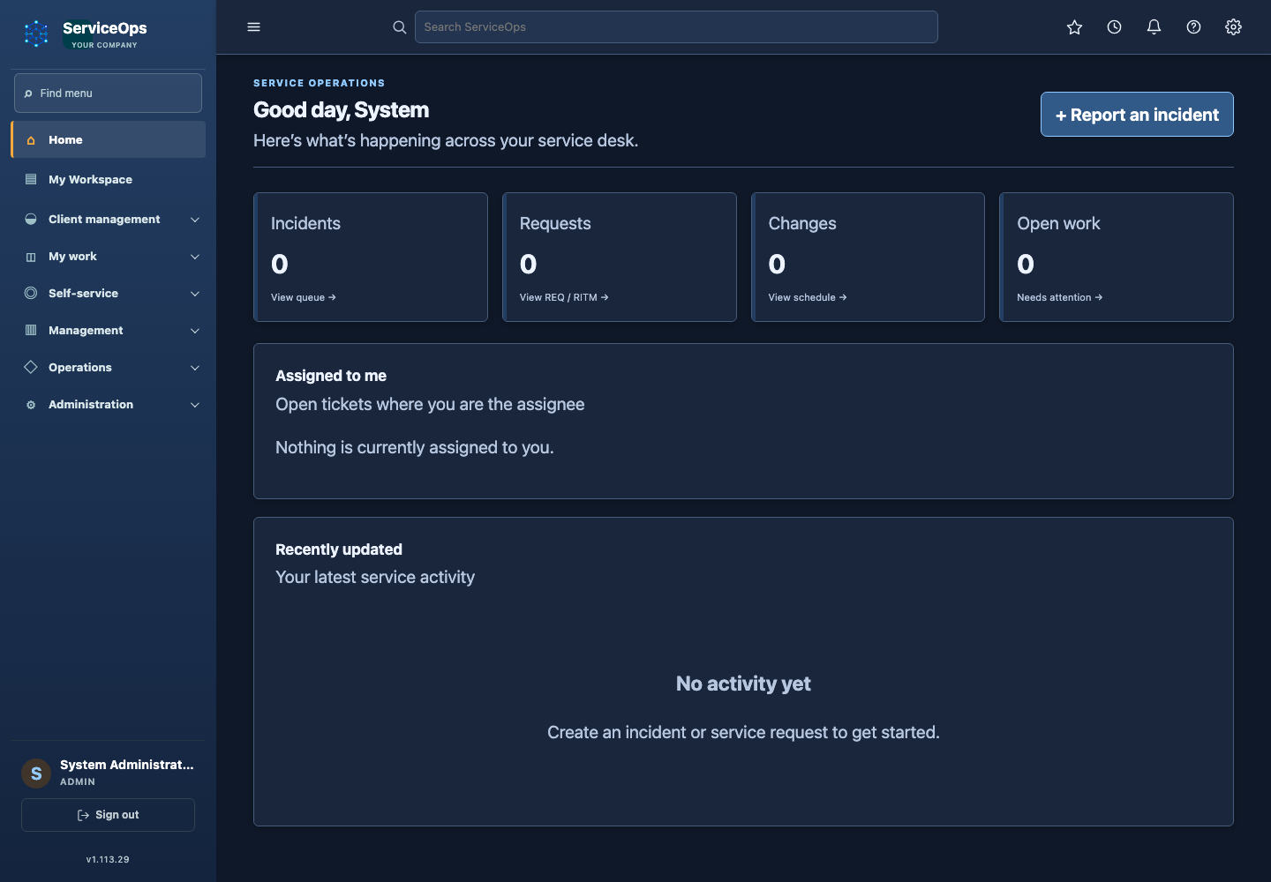The width and height of the screenshot is (1271, 882).
Task: Expand the Self-service chevron
Action: coord(195,294)
